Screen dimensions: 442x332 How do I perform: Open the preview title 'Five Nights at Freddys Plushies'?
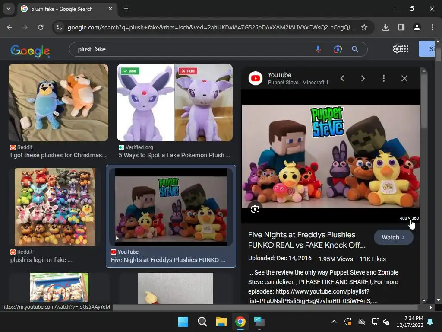pos(307,240)
